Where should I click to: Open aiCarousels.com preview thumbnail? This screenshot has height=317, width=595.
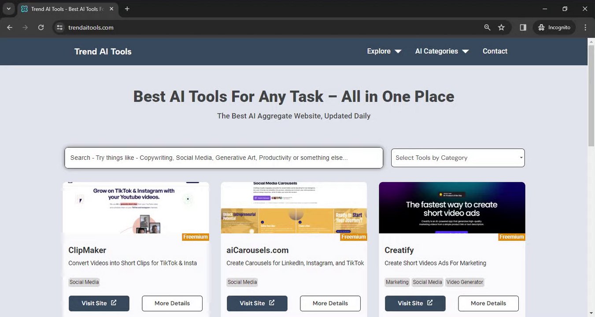pos(294,208)
